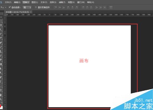Open the auto-select 组 dropdown

[x=27, y=7]
